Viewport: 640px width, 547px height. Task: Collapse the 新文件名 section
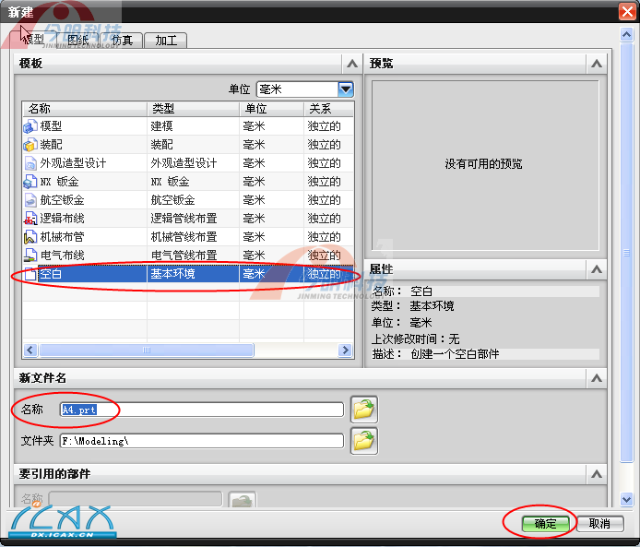597,378
